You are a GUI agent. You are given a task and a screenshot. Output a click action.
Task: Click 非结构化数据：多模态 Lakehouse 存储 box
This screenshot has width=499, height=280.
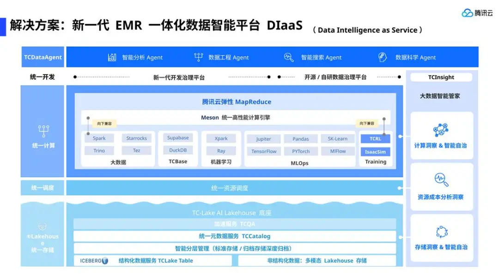point(317,261)
